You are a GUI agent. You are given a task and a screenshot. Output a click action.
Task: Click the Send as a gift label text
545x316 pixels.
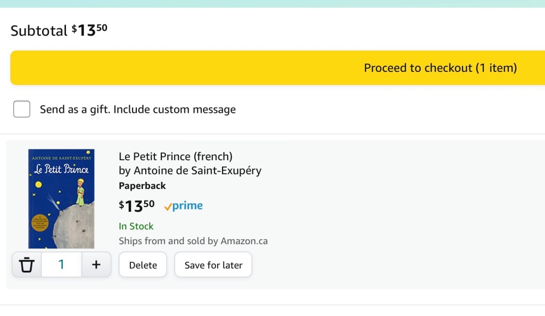pyautogui.click(x=137, y=110)
